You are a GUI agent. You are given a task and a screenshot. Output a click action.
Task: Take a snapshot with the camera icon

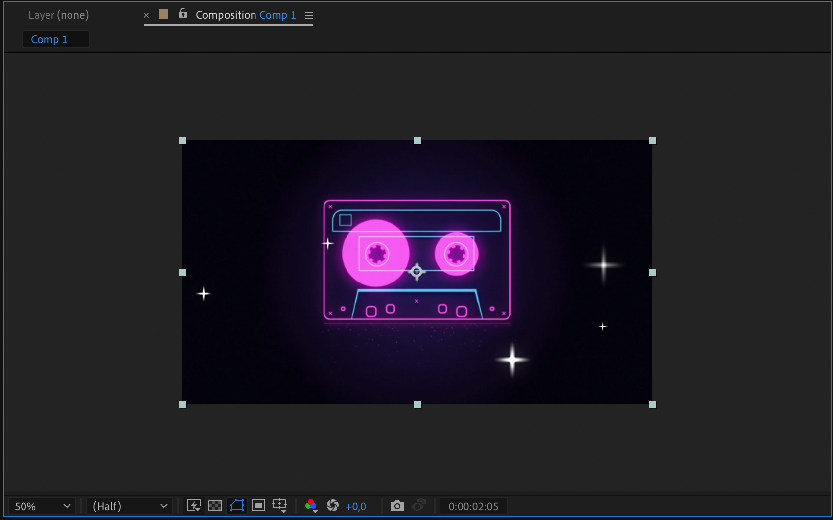(397, 506)
